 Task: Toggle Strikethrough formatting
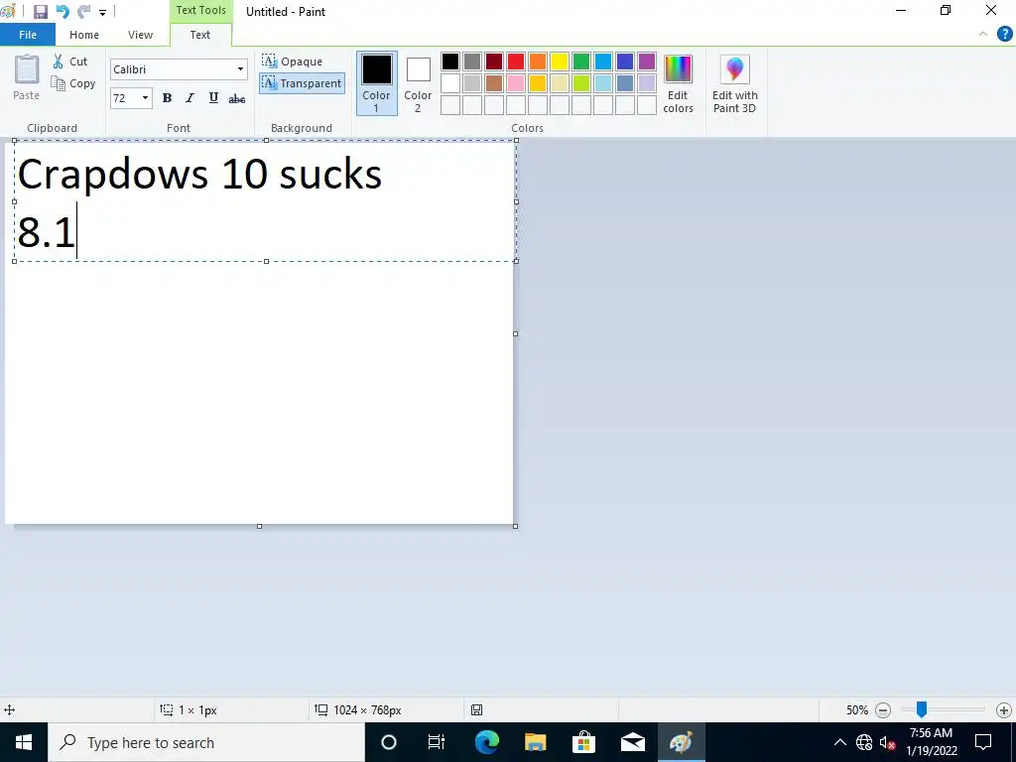coord(236,98)
